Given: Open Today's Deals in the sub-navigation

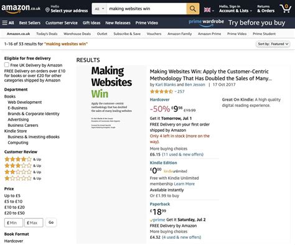Looking at the screenshot, I should point(47,34).
